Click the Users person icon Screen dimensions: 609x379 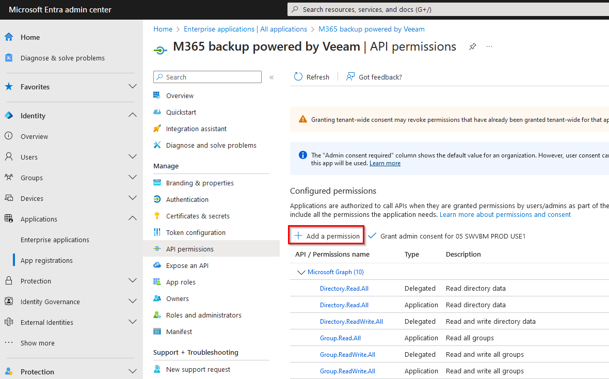[9, 156]
